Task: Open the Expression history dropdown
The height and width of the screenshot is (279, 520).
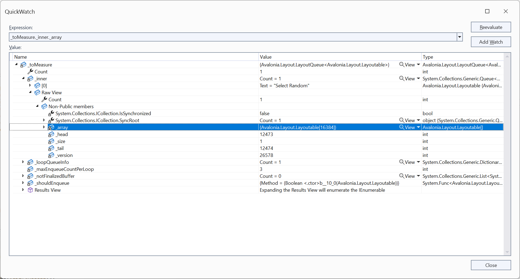Action: (459, 37)
